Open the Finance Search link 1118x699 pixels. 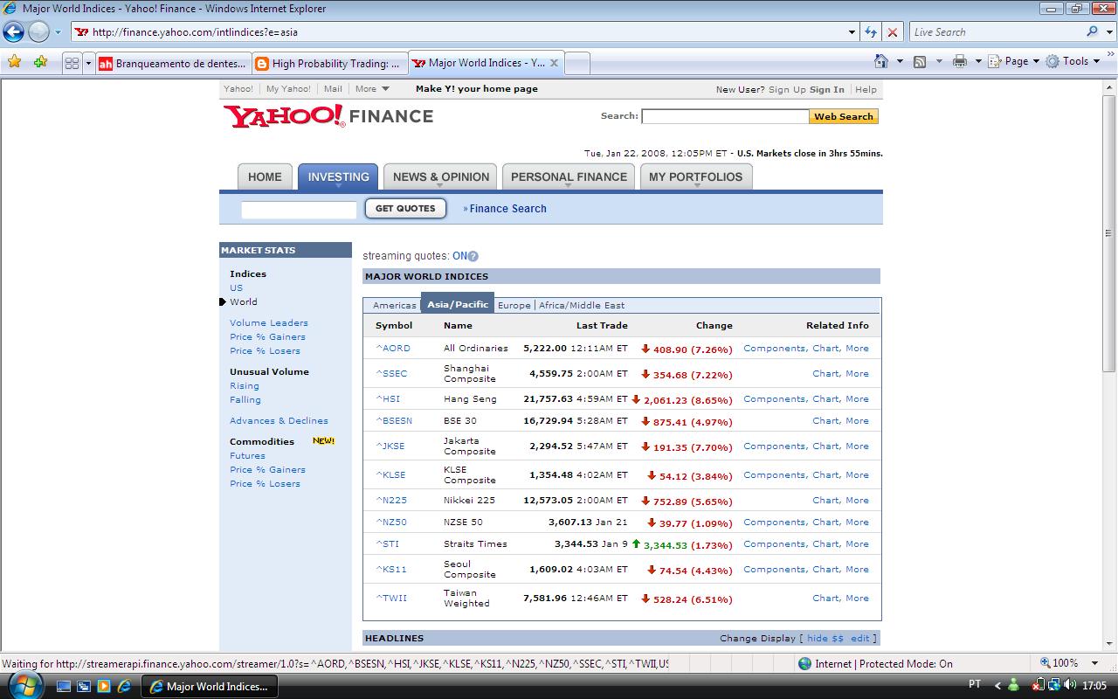[x=507, y=209]
